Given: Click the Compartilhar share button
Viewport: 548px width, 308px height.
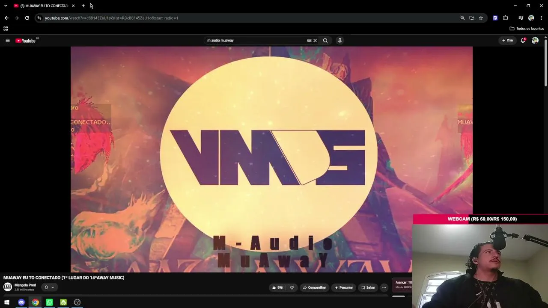Looking at the screenshot, I should click(x=315, y=287).
